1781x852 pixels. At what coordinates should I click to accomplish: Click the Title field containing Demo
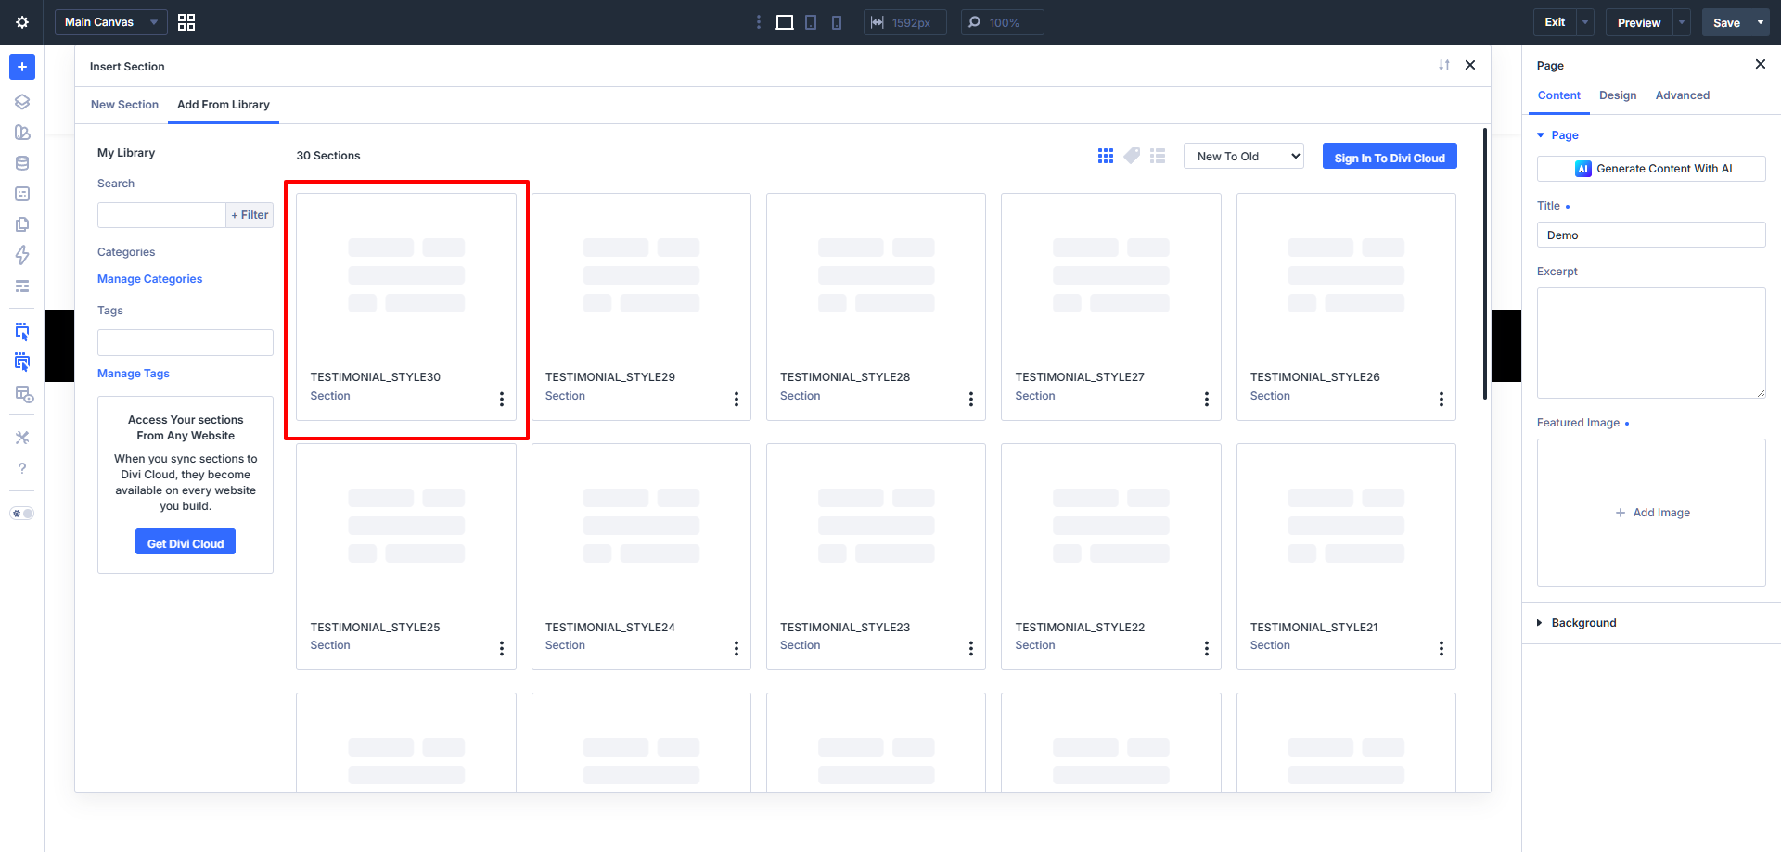1651,235
